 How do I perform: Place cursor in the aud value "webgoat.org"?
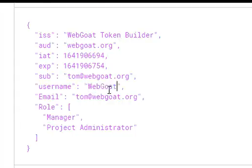90,45
